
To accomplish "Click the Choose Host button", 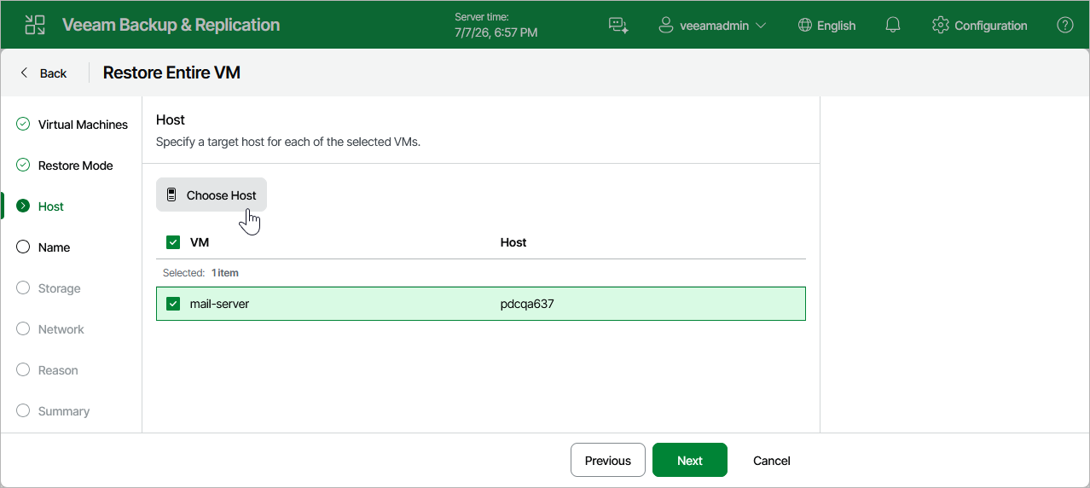I will 212,195.
